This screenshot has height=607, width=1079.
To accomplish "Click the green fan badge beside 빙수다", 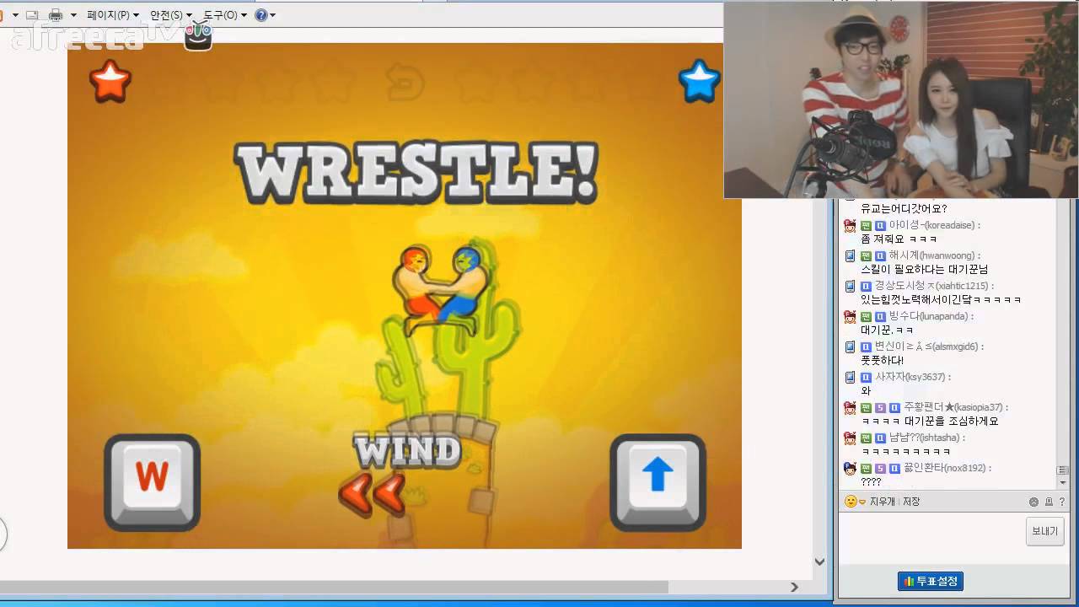I will (866, 317).
